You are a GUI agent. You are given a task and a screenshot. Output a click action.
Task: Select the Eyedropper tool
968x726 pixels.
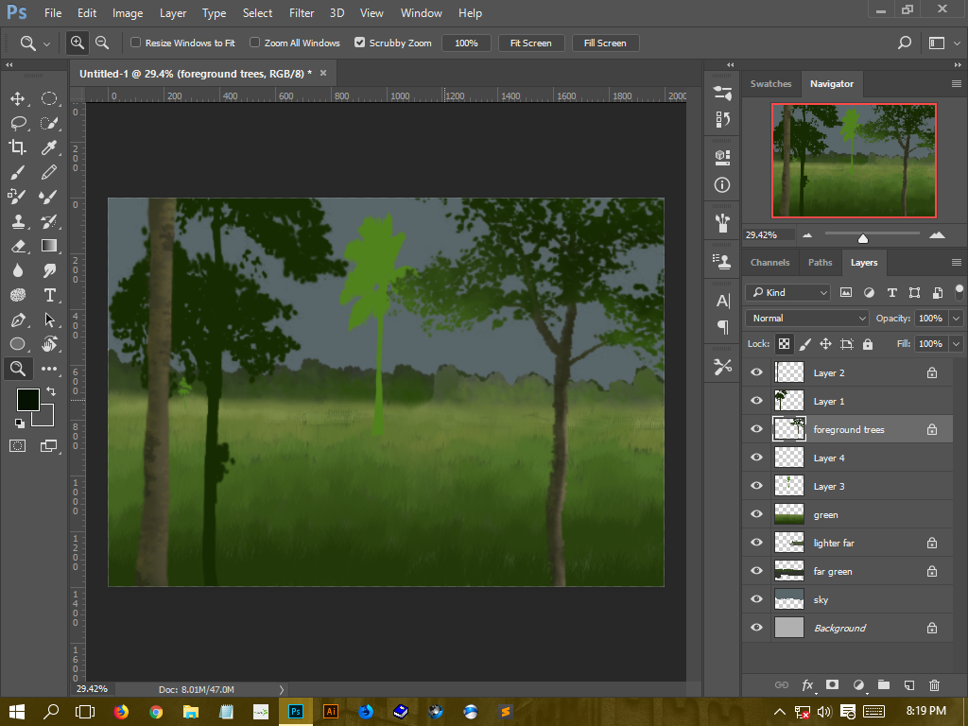49,147
